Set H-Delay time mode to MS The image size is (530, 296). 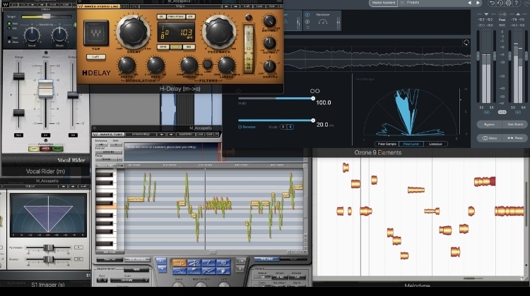click(x=189, y=47)
